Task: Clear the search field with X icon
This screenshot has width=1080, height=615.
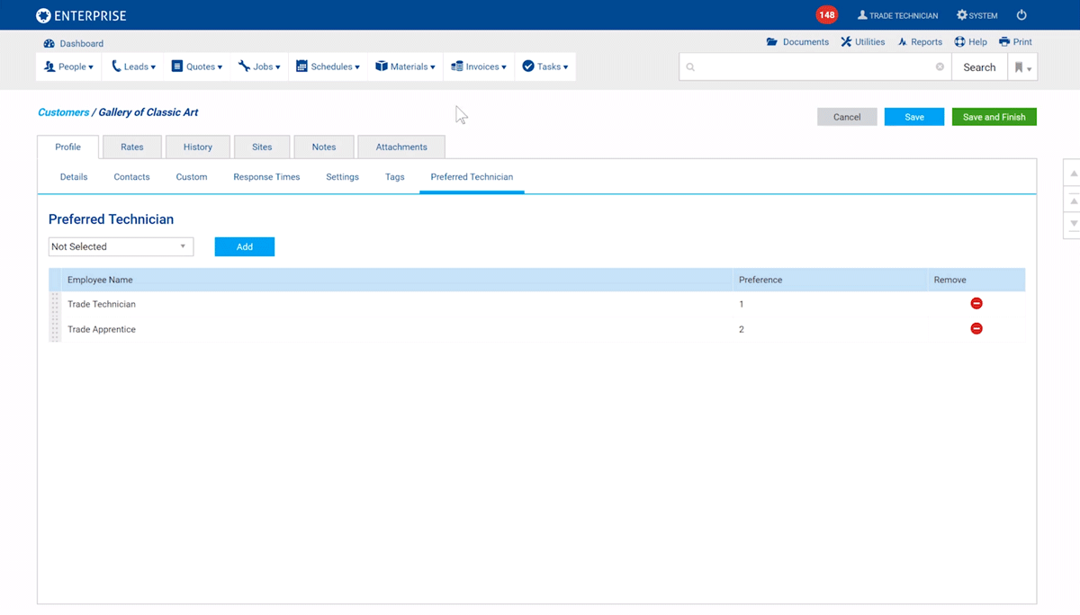Action: [x=940, y=67]
